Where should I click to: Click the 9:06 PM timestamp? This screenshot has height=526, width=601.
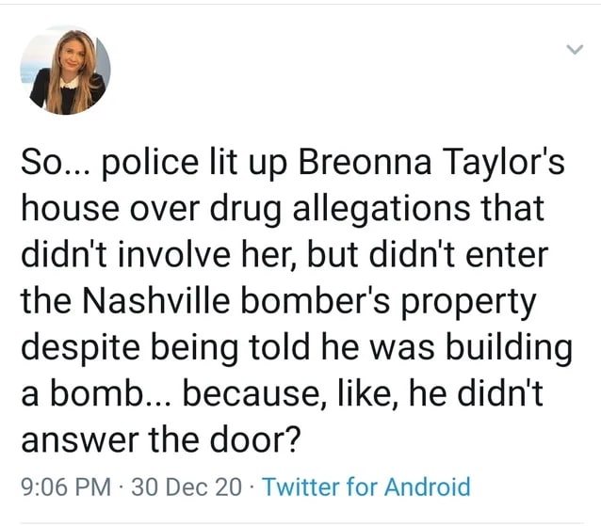coord(66,487)
